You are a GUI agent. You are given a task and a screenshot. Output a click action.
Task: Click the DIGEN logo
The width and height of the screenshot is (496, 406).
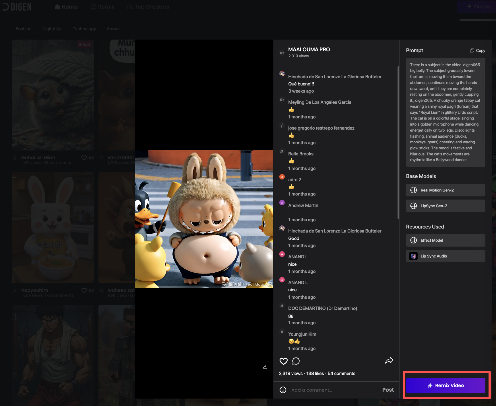tap(17, 7)
